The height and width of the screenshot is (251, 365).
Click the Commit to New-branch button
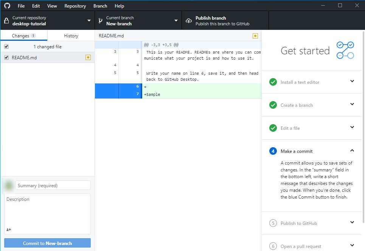pos(47,243)
